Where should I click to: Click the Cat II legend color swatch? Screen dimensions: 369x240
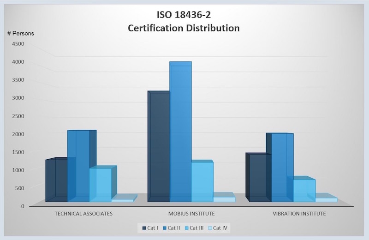(164, 228)
